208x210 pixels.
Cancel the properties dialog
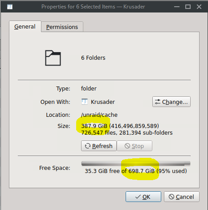tap(182, 197)
